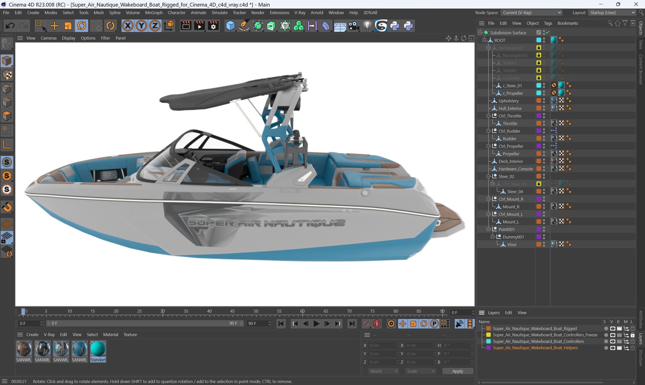The height and width of the screenshot is (385, 645).
Task: Open the Node Space dropdown
Action: [531, 12]
